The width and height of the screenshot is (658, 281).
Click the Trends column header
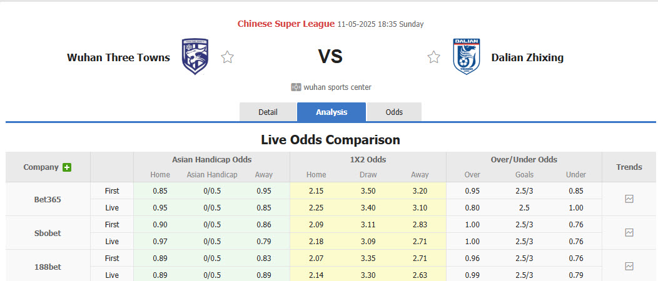click(629, 167)
